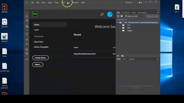The image size is (184, 103).
Task: Open the Window menu
Action: [75, 3]
